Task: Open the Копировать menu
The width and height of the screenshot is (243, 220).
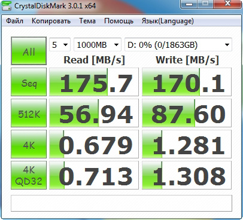Action: [51, 21]
